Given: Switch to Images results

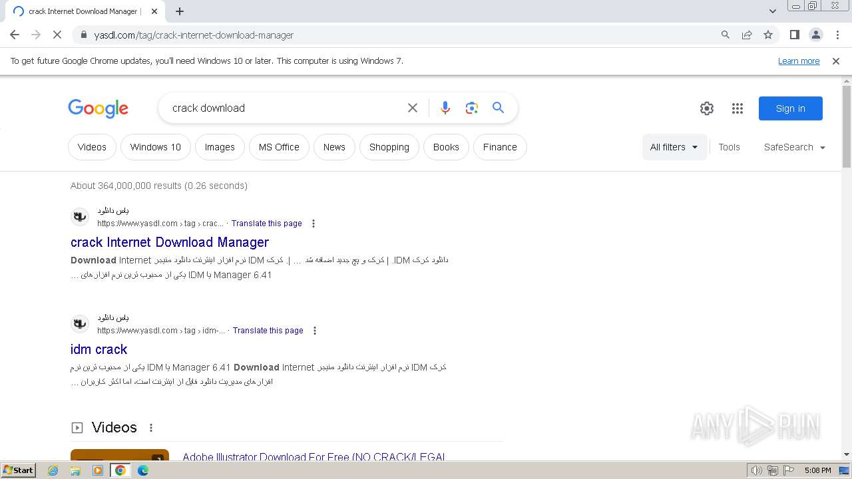Looking at the screenshot, I should [220, 147].
